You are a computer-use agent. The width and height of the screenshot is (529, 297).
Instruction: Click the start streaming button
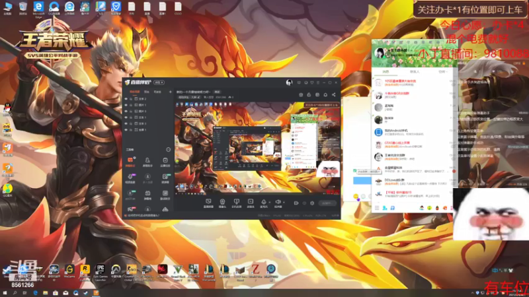point(327,203)
